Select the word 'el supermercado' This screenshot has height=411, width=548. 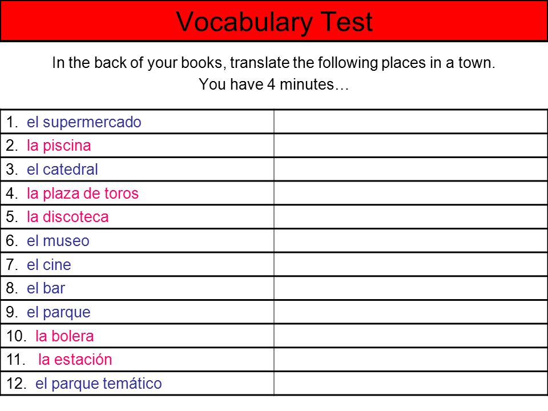coord(84,122)
